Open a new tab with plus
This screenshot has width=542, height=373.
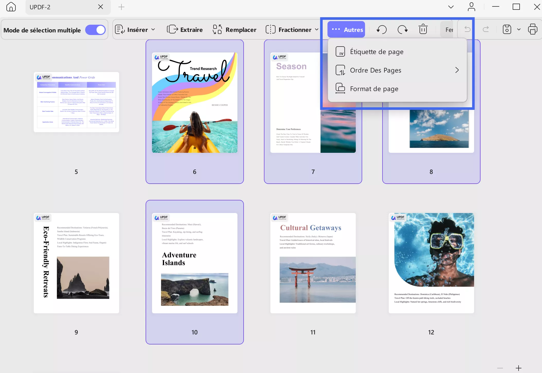121,7
